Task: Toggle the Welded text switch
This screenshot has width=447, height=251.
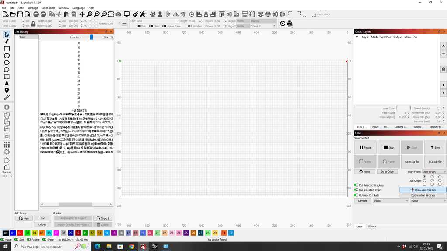Action: pyautogui.click(x=190, y=26)
